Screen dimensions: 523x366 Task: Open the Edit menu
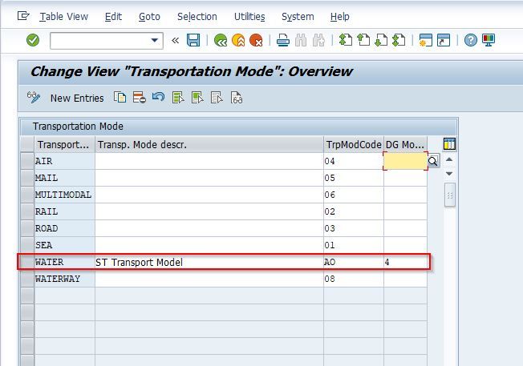pyautogui.click(x=113, y=17)
